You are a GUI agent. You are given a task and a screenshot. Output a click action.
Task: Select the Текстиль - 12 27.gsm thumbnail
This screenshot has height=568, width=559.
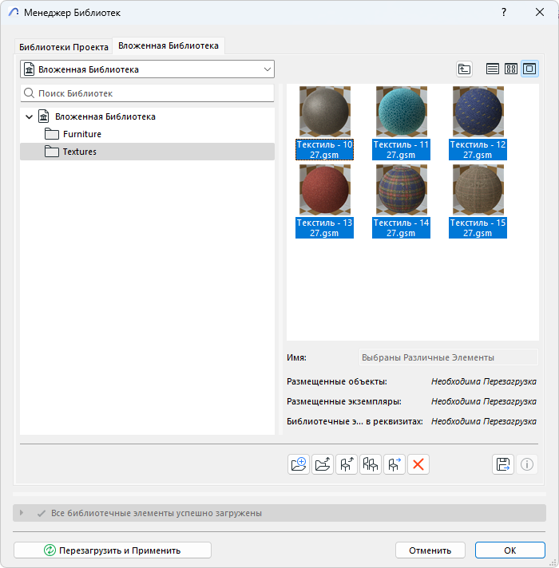pyautogui.click(x=478, y=123)
